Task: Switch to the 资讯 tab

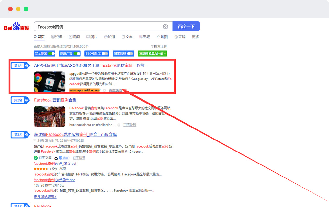Action: 57,37
